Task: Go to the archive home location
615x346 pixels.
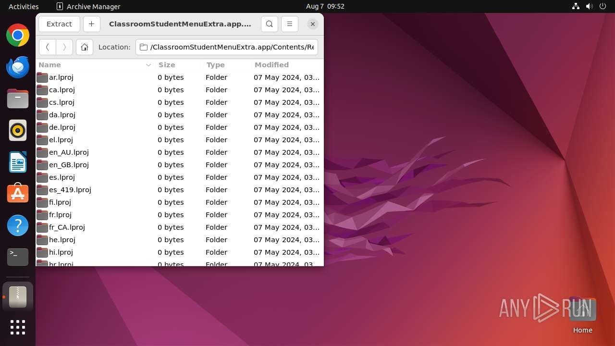Action: [85, 47]
